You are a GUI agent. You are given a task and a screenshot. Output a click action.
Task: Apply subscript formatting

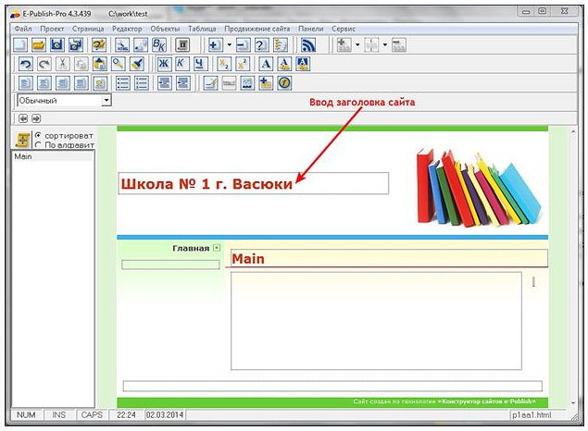pyautogui.click(x=224, y=64)
